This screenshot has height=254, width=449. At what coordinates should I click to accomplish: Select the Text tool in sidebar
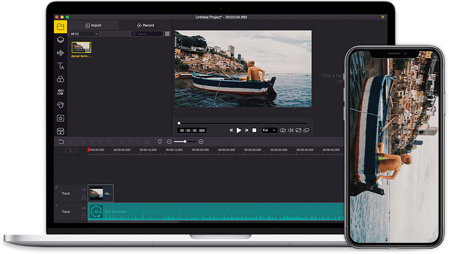tap(61, 66)
